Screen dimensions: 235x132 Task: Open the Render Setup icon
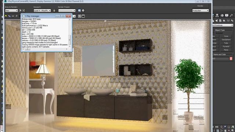click(x=79, y=11)
